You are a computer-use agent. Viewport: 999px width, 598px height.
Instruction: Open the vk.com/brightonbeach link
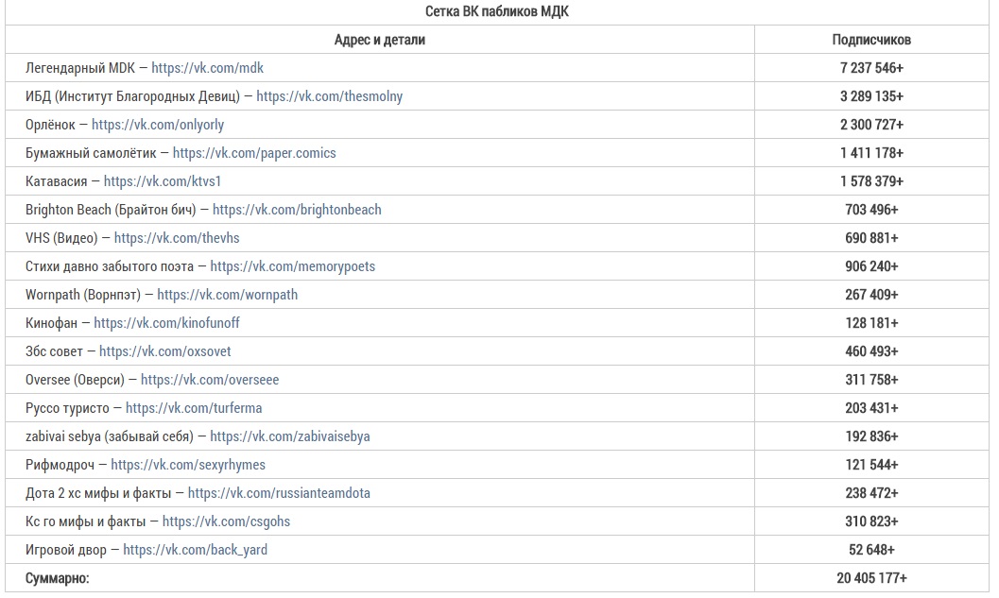coord(297,210)
